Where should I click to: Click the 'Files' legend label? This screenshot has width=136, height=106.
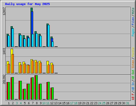[x=133, y=21]
